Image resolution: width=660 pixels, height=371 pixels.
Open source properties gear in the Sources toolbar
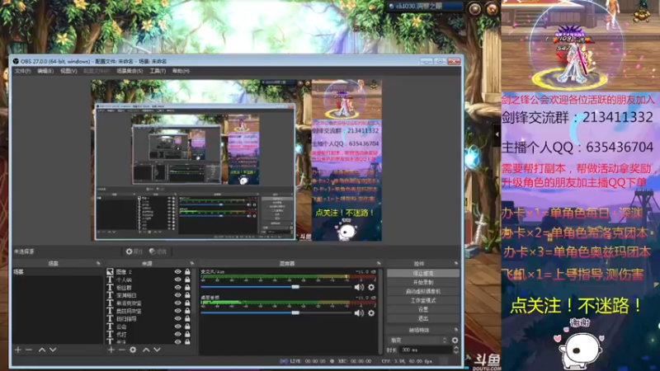click(x=133, y=350)
